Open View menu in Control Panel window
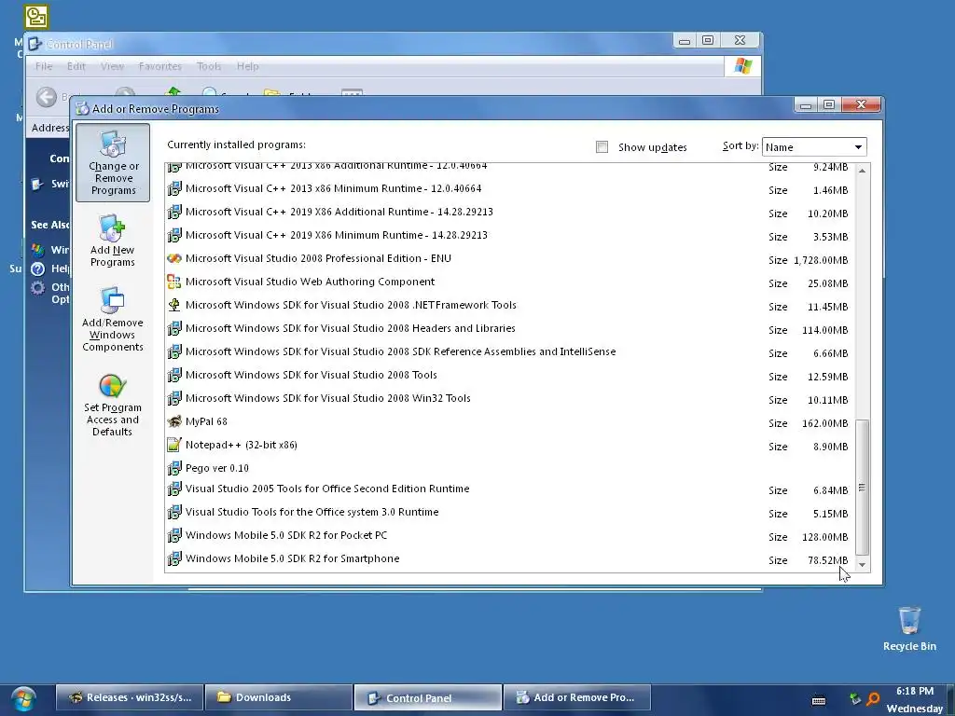The height and width of the screenshot is (716, 955). click(x=112, y=66)
